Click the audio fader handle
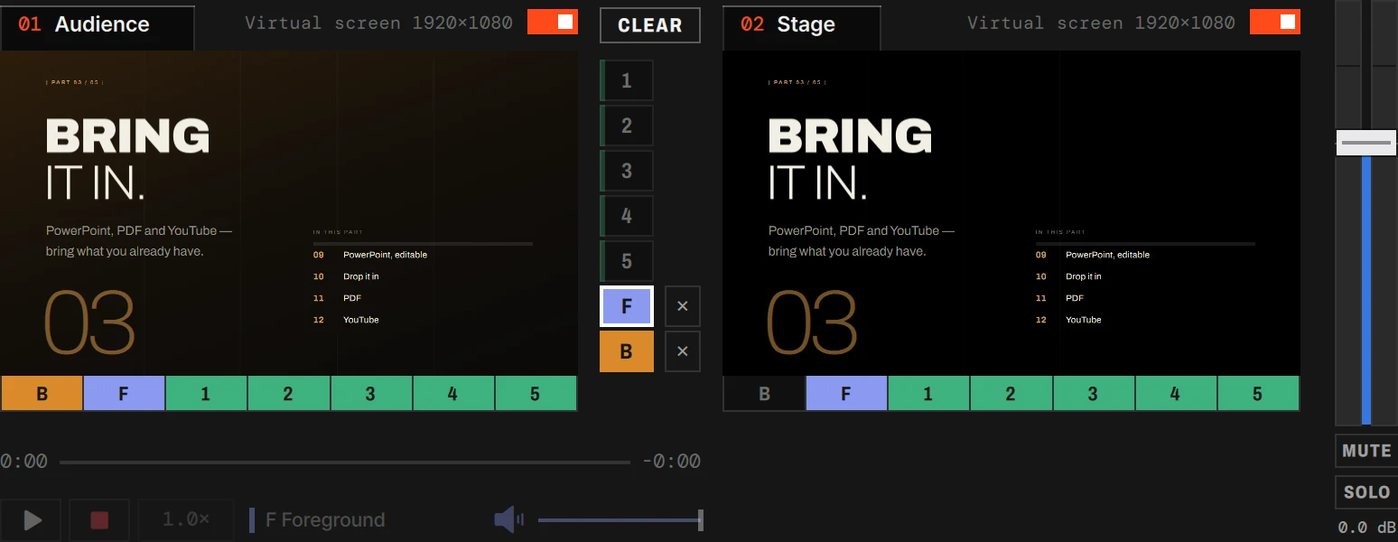The width and height of the screenshot is (1398, 542). 1366,143
